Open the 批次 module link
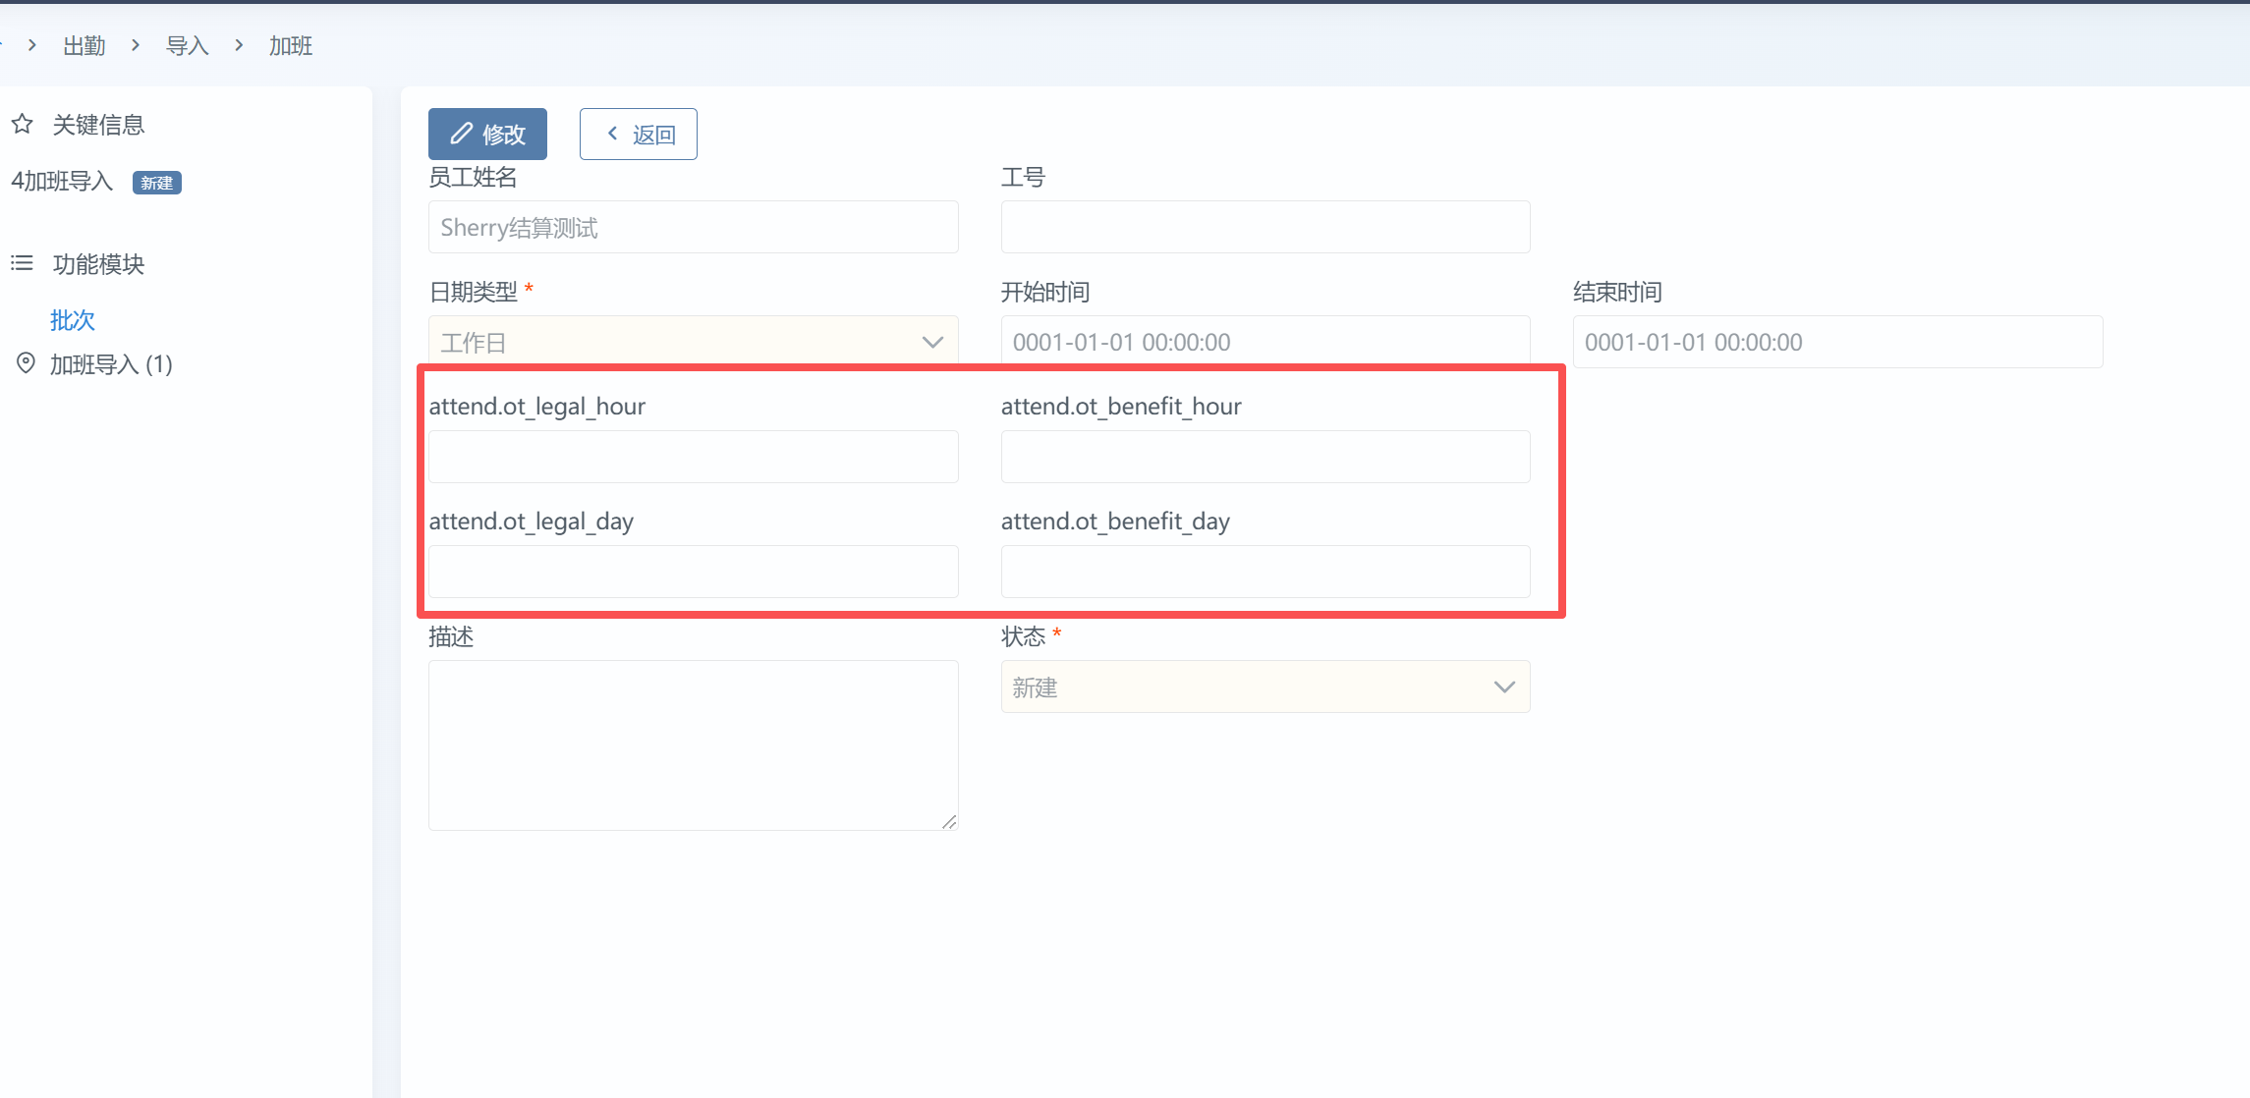2250x1098 pixels. [x=72, y=320]
